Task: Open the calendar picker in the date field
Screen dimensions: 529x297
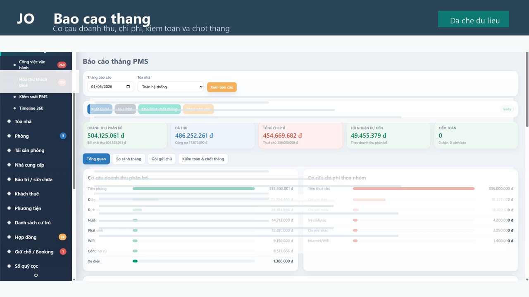Action: tap(128, 87)
